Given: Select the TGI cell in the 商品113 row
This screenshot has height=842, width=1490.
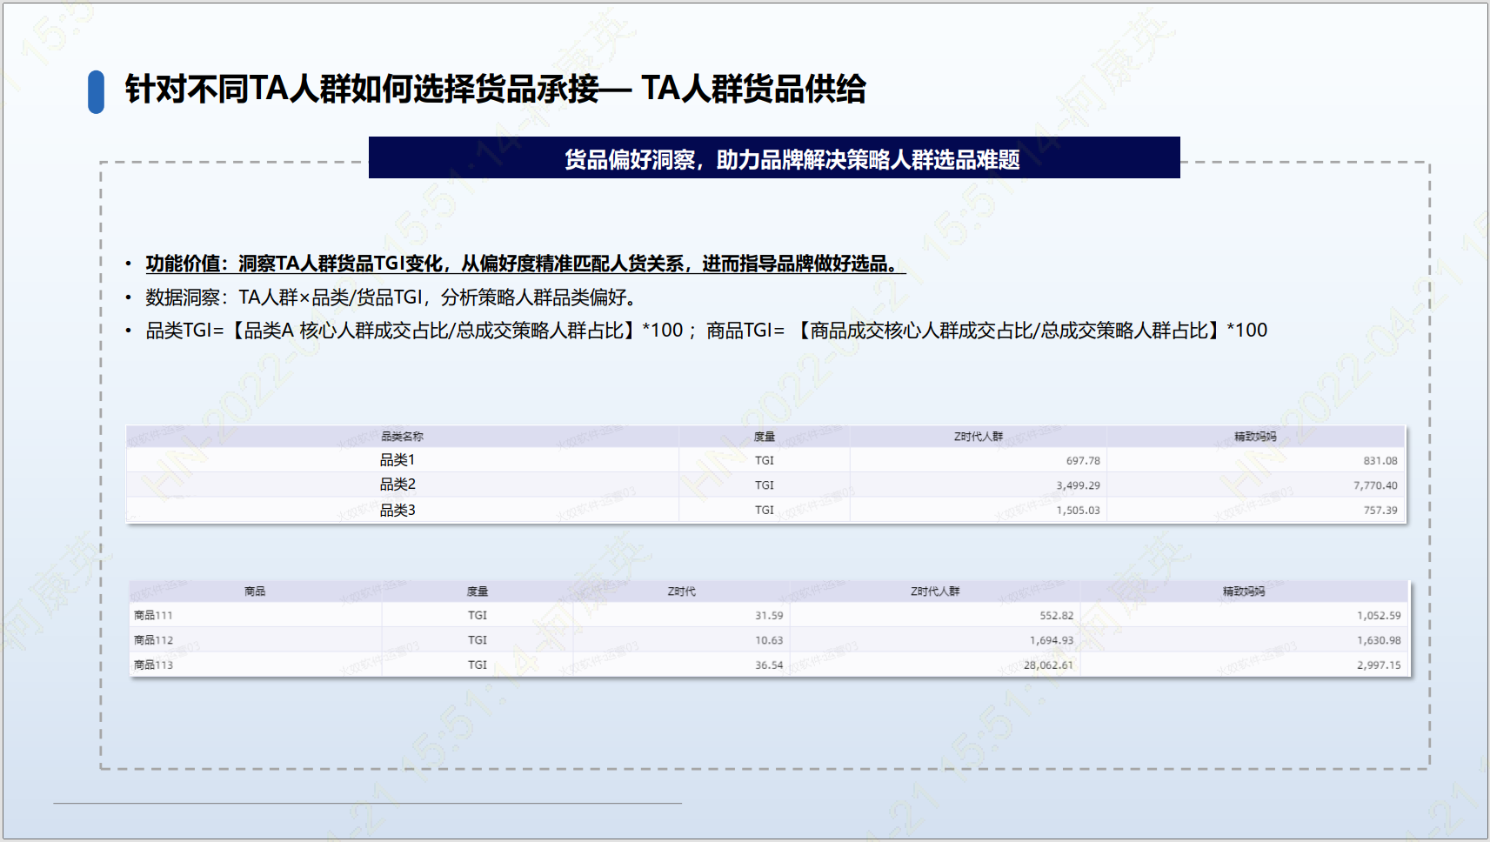Looking at the screenshot, I should pyautogui.click(x=478, y=665).
